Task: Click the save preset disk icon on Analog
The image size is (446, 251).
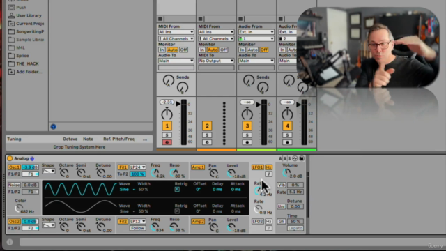Action: [302, 158]
